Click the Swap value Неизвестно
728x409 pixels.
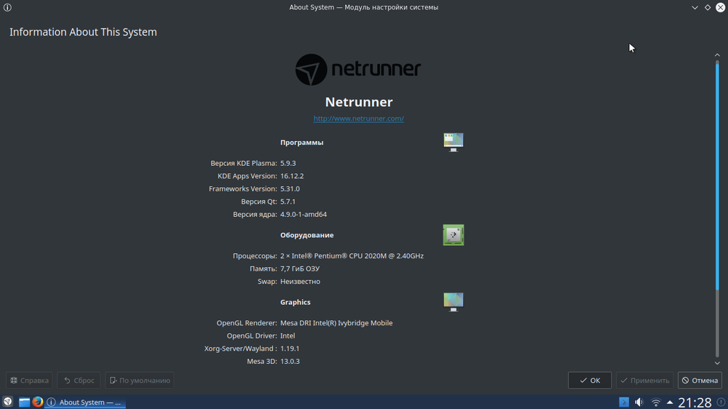[x=300, y=282]
